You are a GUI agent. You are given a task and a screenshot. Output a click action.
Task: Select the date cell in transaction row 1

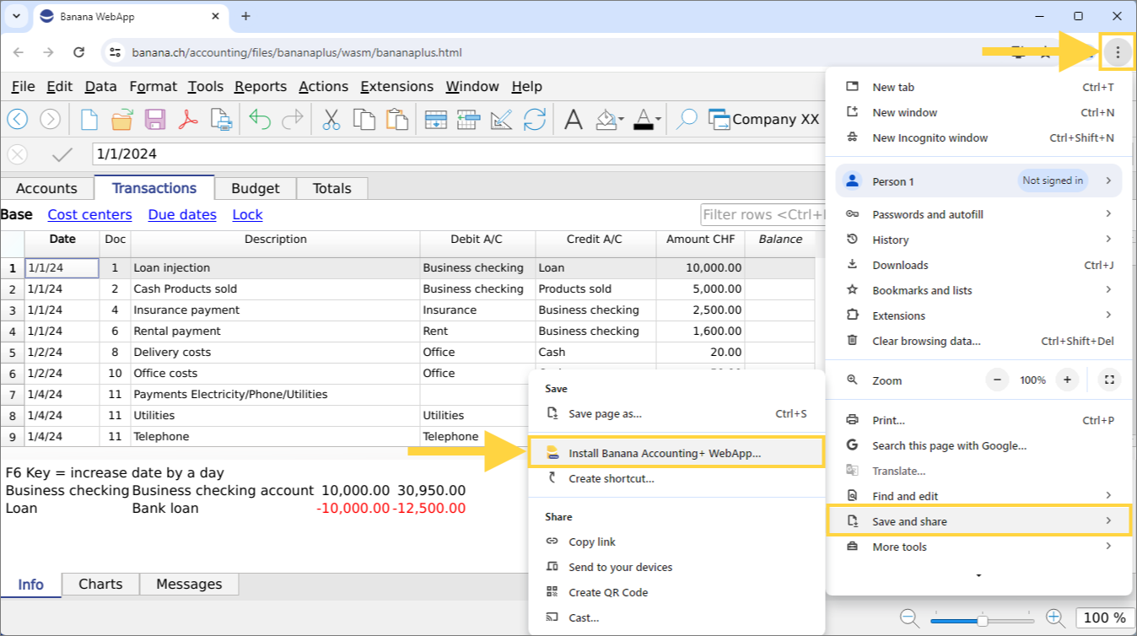(62, 267)
